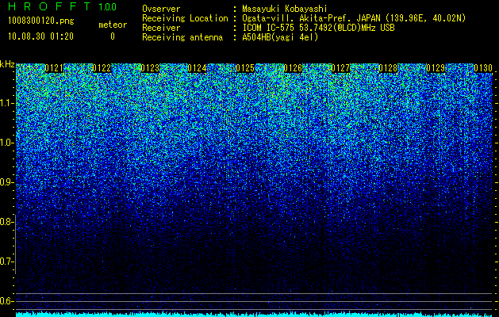Click the observer name Masayuki Kobayashi
499x317 pixels.
285,9
